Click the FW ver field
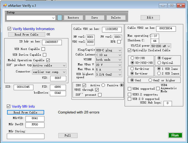This screenshot has height=143, width=188. coord(118,37)
